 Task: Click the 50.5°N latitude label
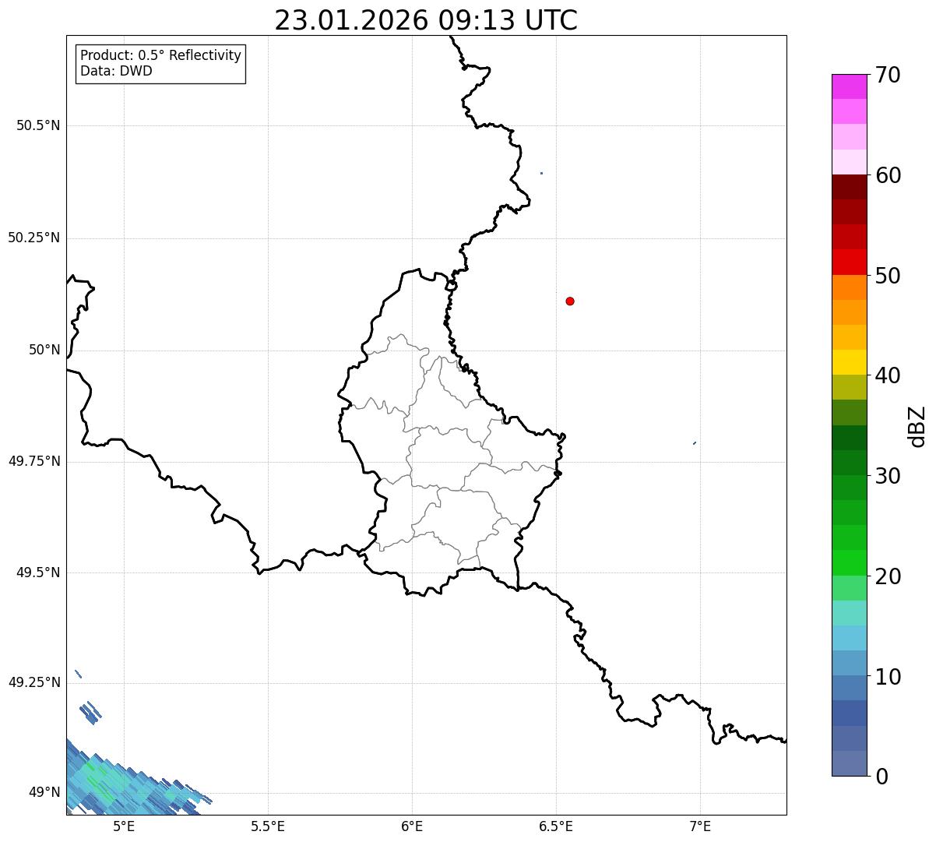[38, 125]
